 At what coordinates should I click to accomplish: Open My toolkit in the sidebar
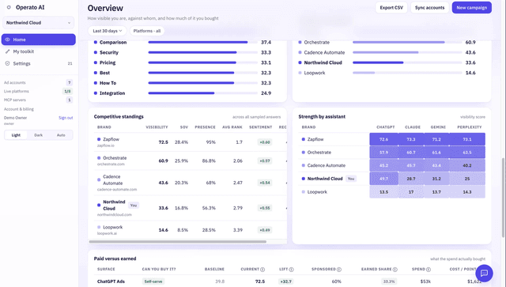pyautogui.click(x=39, y=51)
